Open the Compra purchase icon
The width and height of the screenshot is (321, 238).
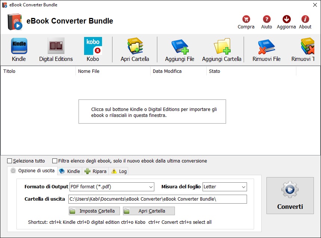click(246, 19)
